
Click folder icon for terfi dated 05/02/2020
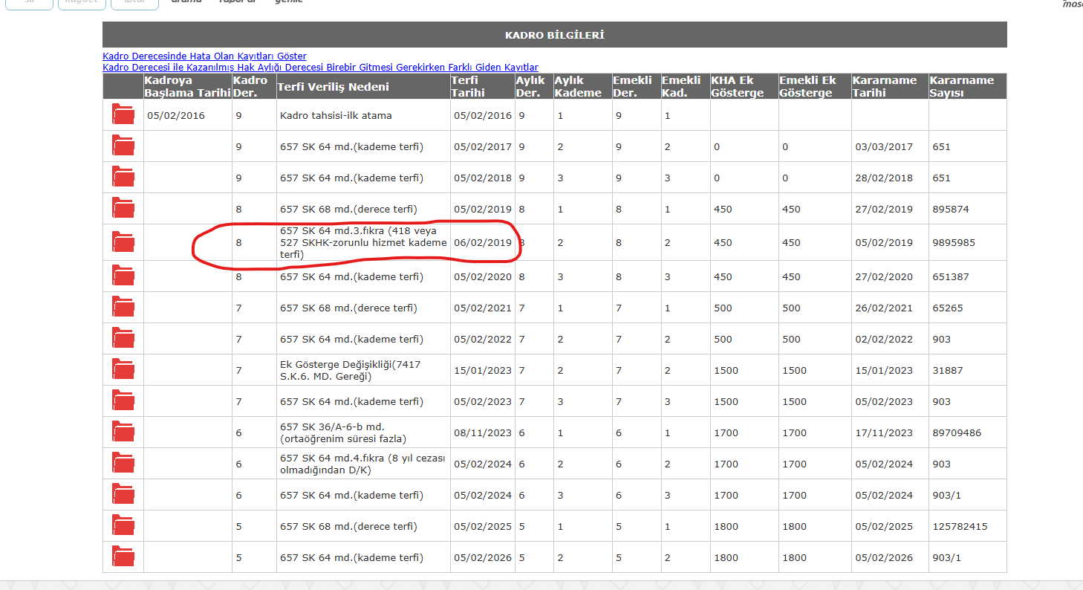click(x=123, y=276)
